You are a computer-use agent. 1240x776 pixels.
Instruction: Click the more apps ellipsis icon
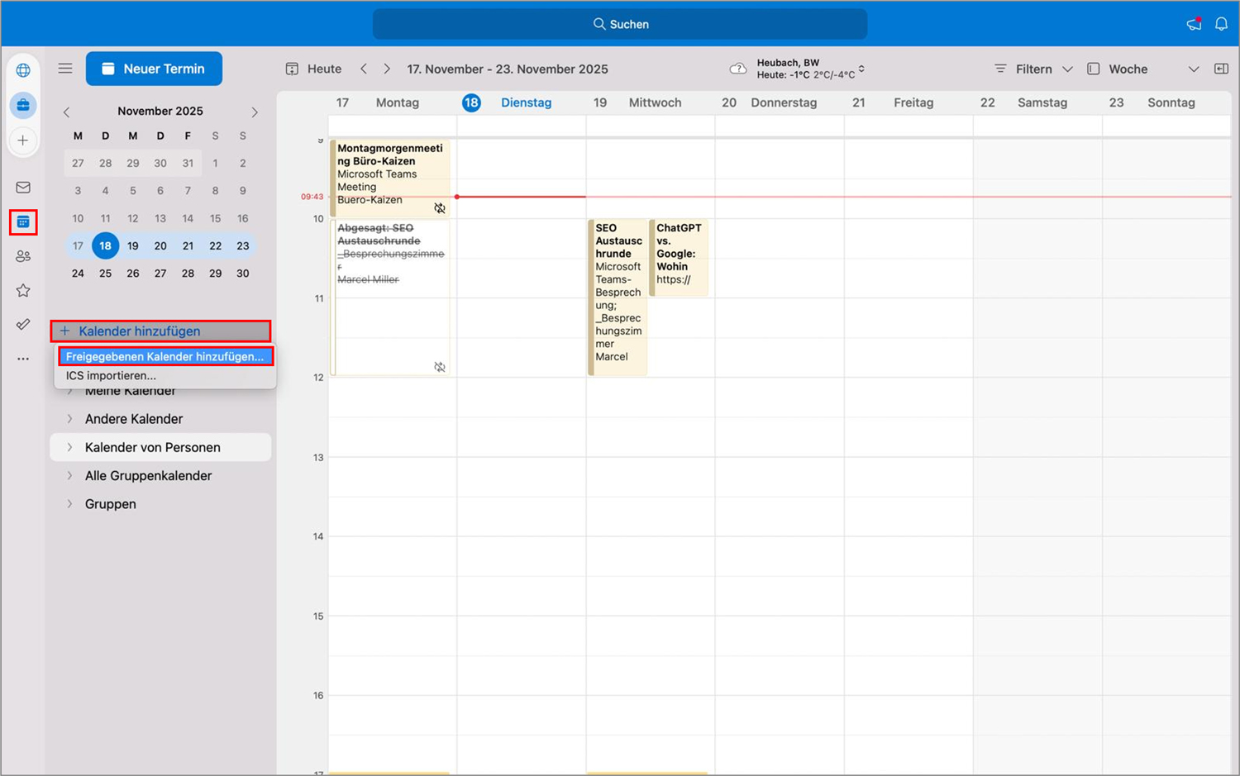23,358
